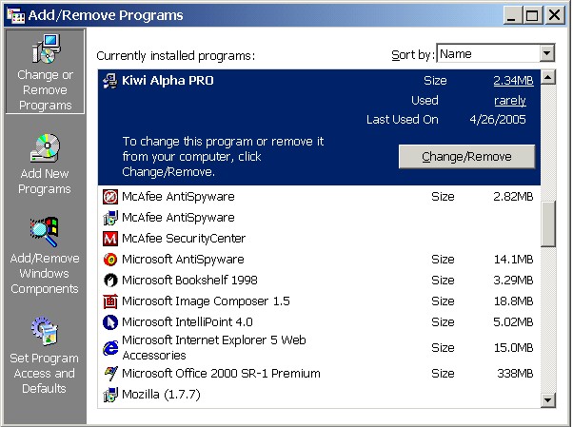The width and height of the screenshot is (573, 427).
Task: Open Set Program Access and Defaults icon
Action: click(x=45, y=331)
